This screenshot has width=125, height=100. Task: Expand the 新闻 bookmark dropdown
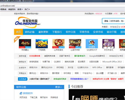click(x=20, y=9)
